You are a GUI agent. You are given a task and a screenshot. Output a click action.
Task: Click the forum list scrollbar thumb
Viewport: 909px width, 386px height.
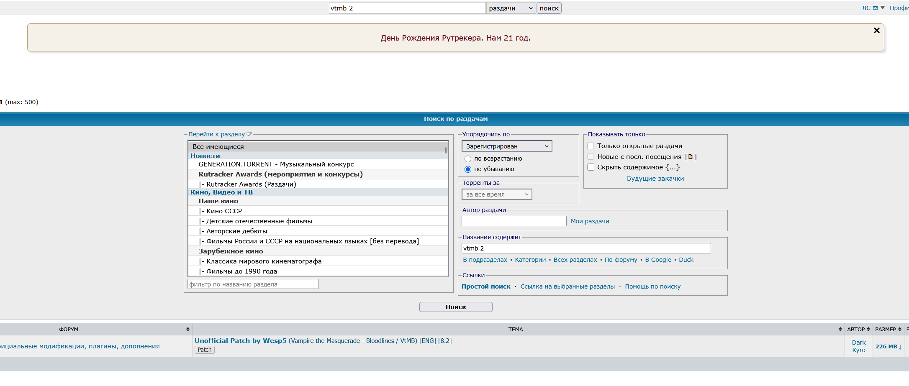pyautogui.click(x=446, y=150)
